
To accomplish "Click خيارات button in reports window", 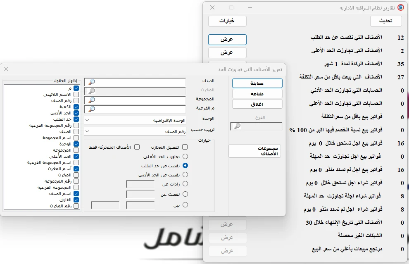I will (x=228, y=21).
